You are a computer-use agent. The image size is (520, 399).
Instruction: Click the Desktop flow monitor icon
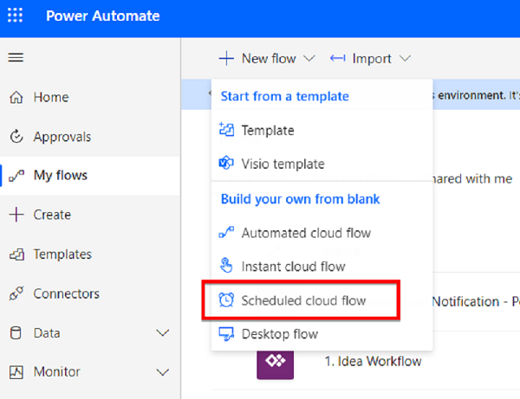pyautogui.click(x=226, y=334)
